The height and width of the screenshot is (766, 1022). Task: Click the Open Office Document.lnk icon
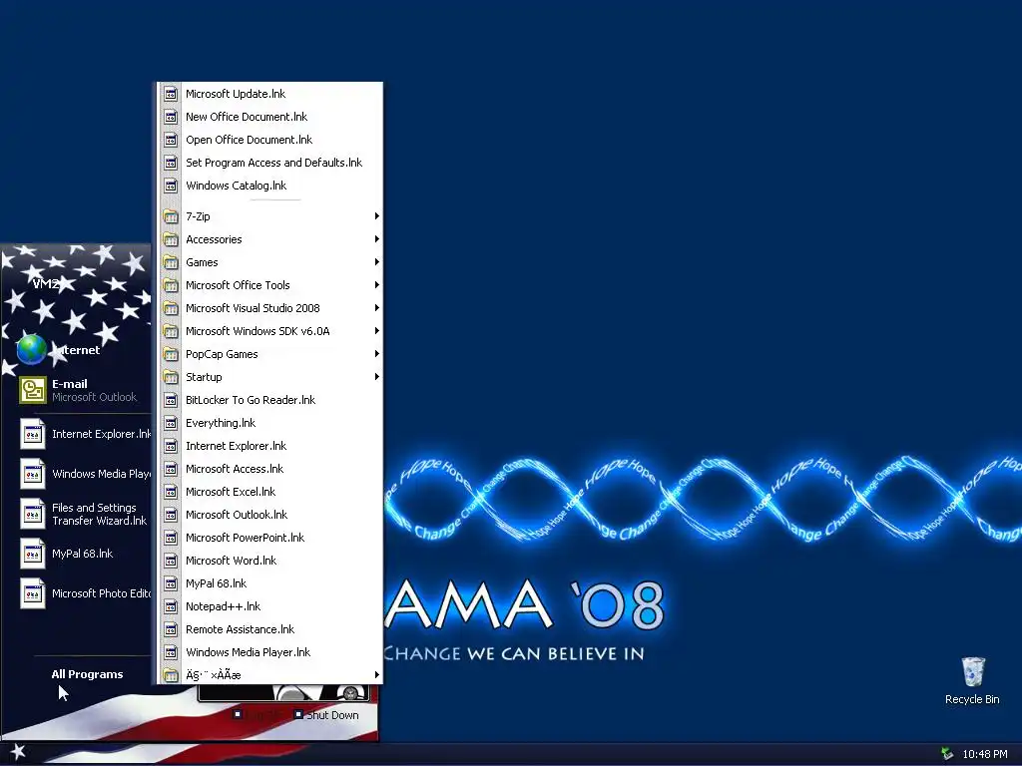pos(171,140)
